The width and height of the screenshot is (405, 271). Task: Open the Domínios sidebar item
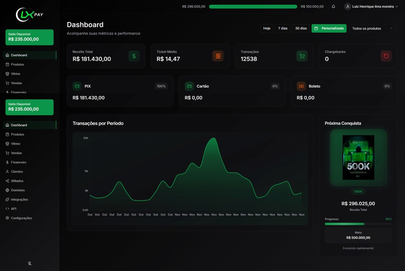(x=29, y=190)
